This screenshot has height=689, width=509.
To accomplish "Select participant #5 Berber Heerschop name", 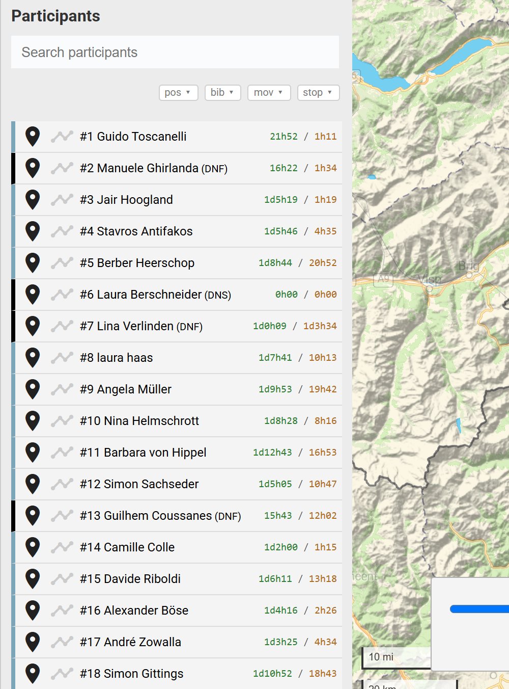I will pos(137,263).
